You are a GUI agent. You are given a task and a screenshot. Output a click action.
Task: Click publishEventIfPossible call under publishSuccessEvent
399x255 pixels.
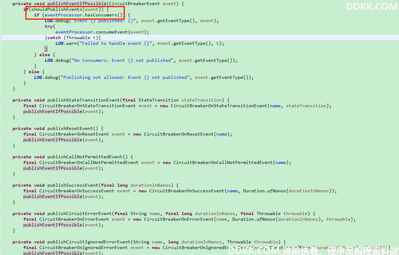(x=53, y=196)
